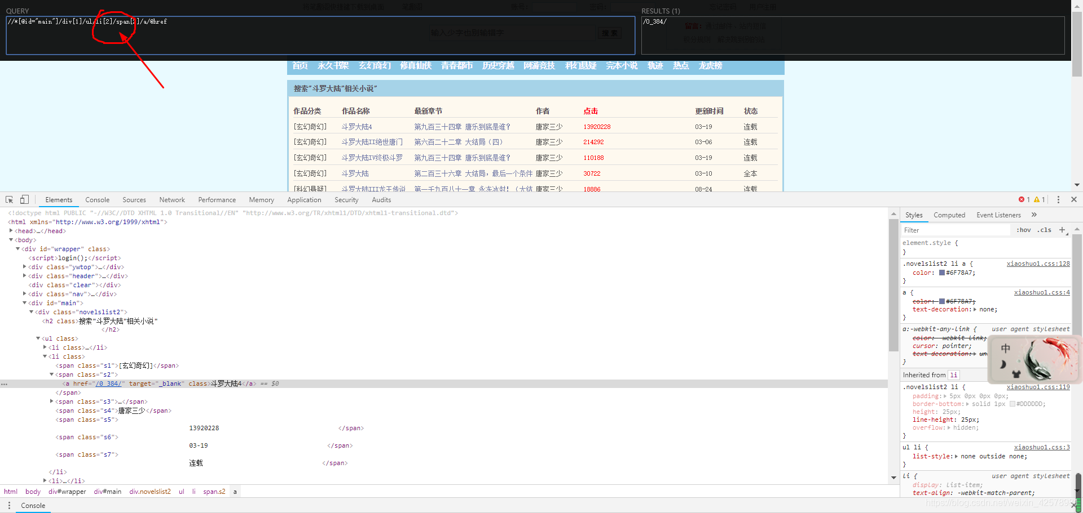Select span.s2 in the breadcrumb bar
The width and height of the screenshot is (1083, 513).
pos(214,492)
